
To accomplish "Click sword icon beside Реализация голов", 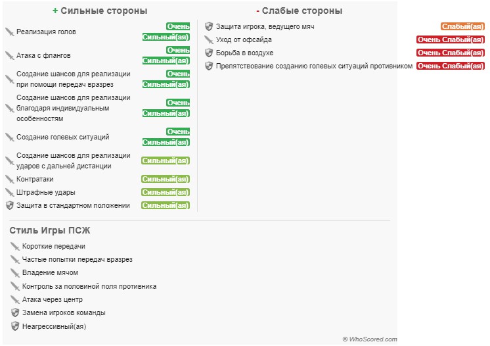I will point(10,32).
